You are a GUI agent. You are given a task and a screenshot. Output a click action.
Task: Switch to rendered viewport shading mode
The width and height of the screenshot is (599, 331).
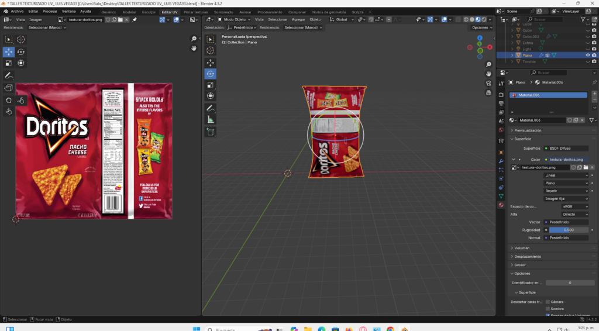484,19
